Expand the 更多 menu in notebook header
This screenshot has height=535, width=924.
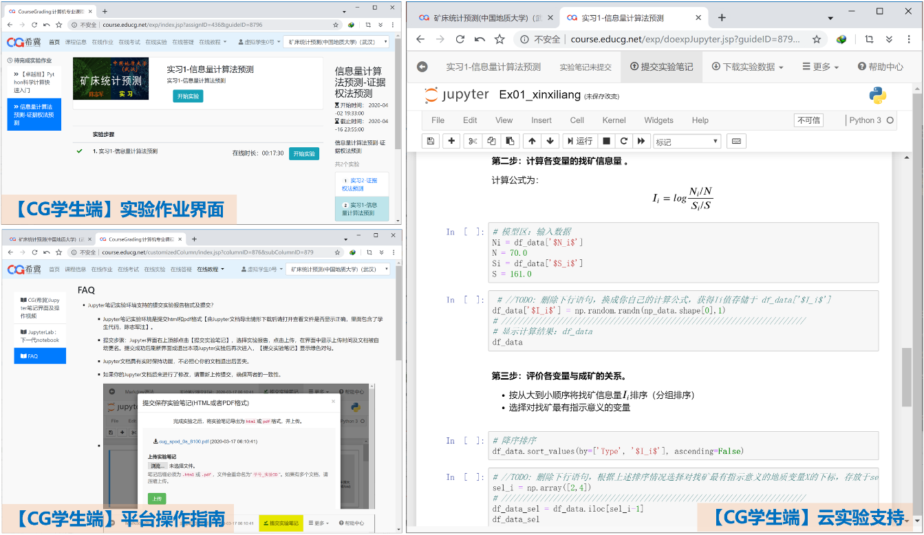(820, 67)
